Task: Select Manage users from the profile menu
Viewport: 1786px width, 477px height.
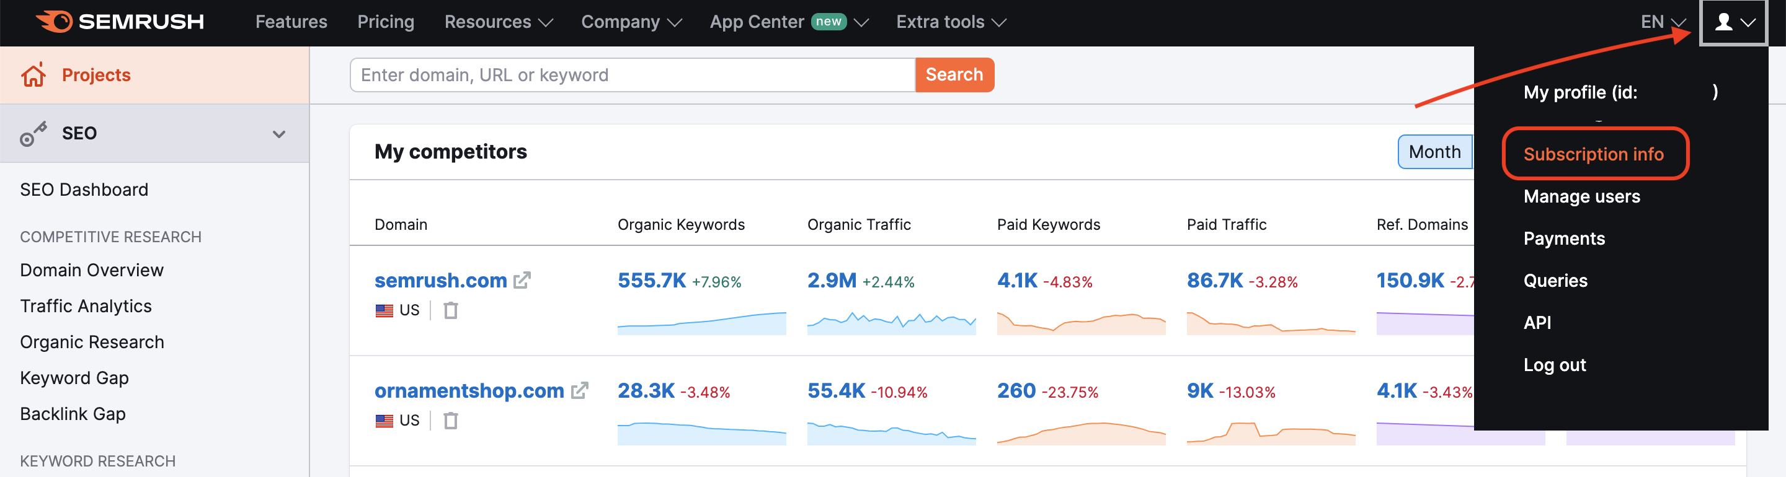Action: coord(1581,196)
